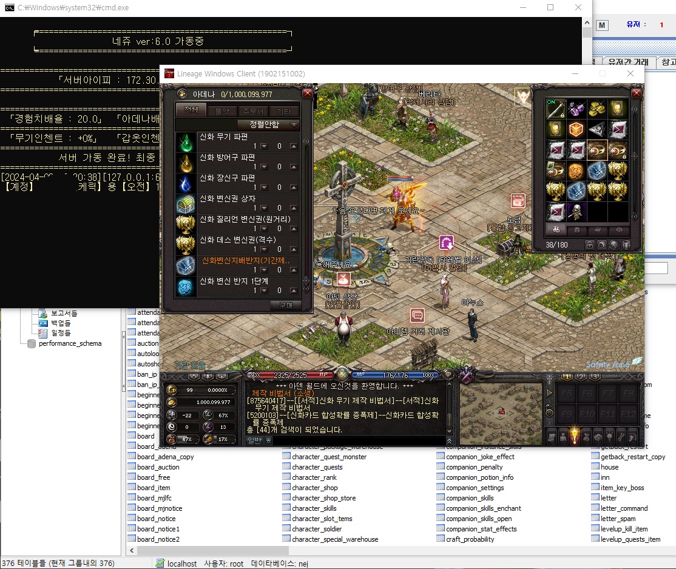Viewport: 676px width, 569px height.
Task: Select the purple gems item in inventory
Action: tap(576, 109)
